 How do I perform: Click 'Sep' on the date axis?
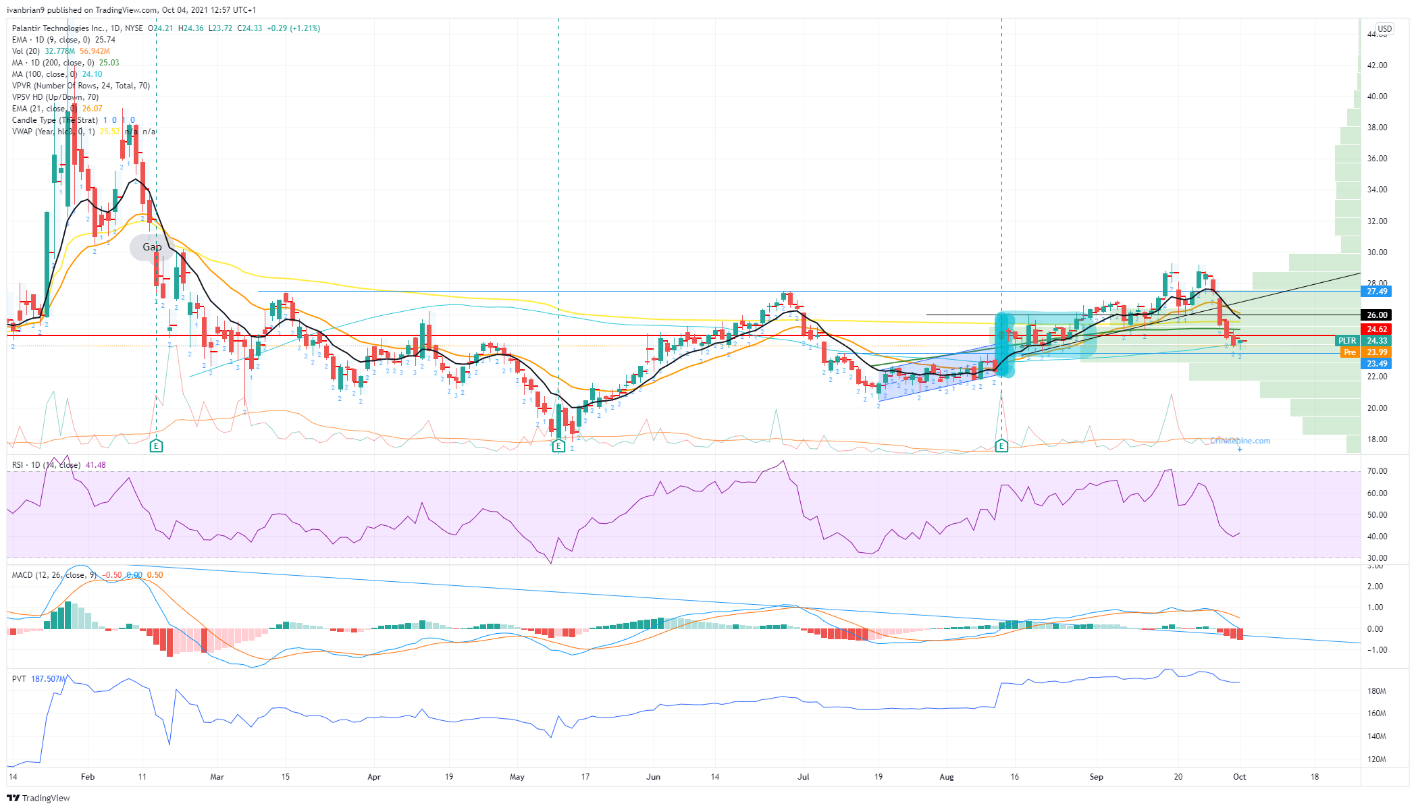[1097, 777]
